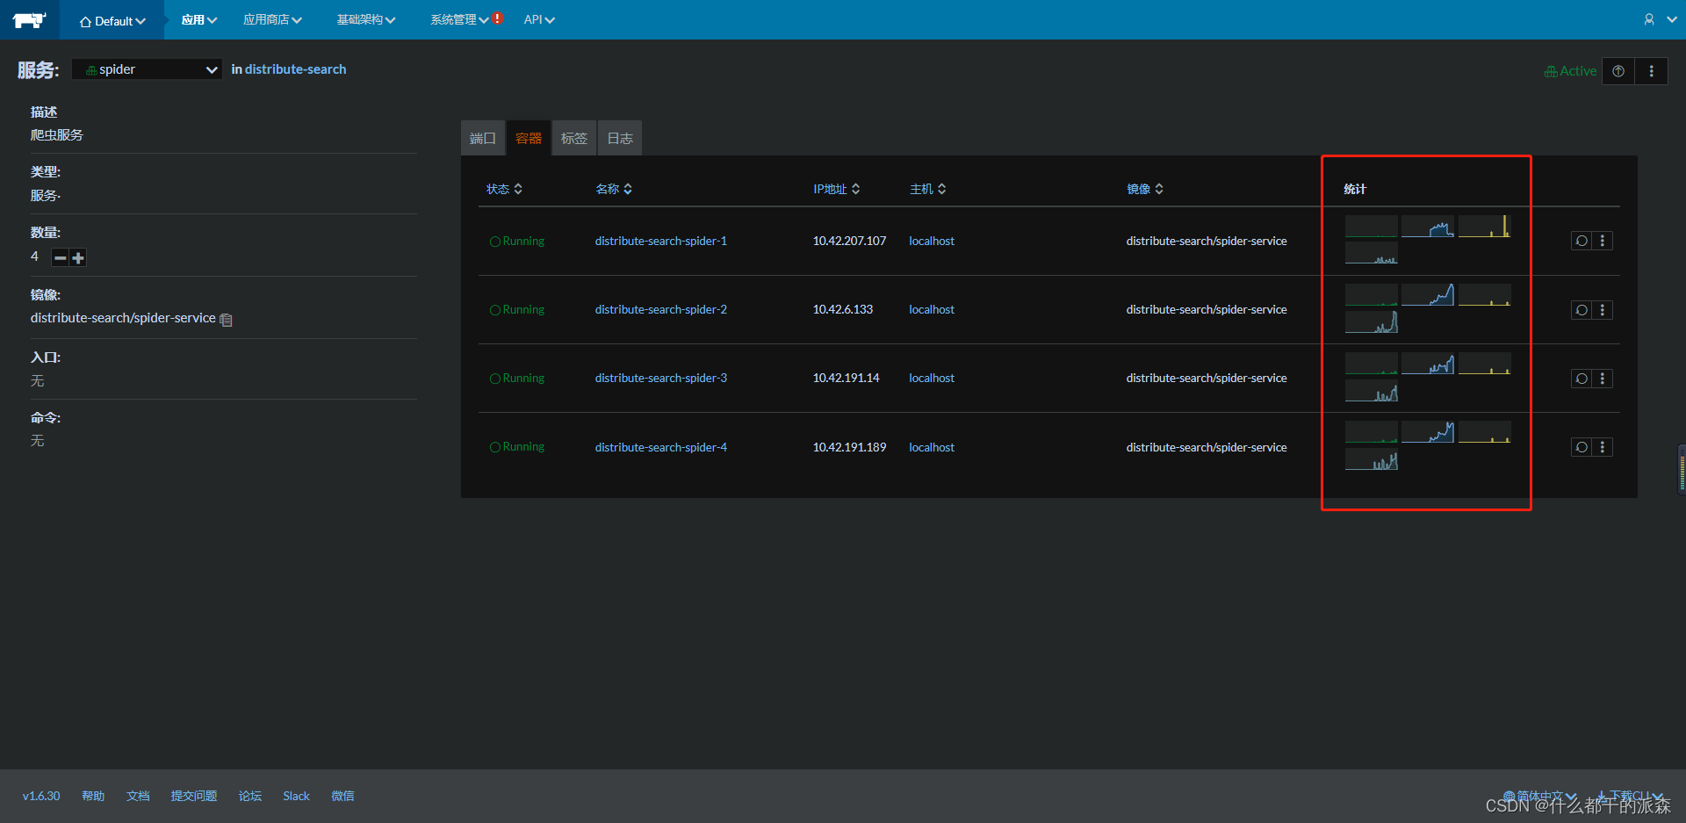Open the spider service selector dropdown
Screen dimensions: 1686x823
click(x=147, y=69)
